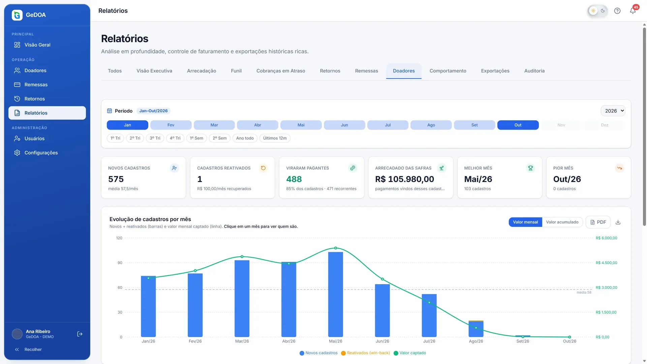Click the Mai/26 bar in chart
Image resolution: width=647 pixels, height=364 pixels.
tap(336, 295)
